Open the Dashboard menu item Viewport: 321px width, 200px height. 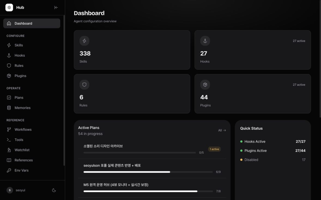(x=32, y=23)
